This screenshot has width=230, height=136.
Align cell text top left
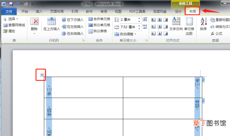tap(153, 20)
